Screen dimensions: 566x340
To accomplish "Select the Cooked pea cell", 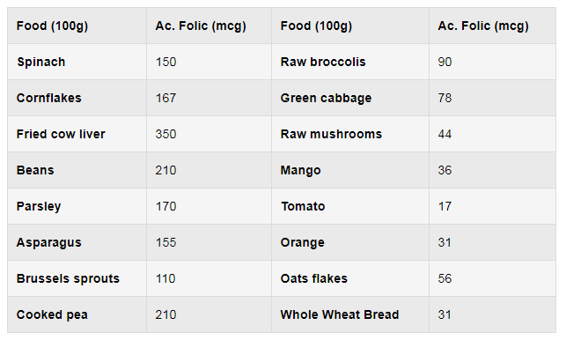I will click(77, 314).
